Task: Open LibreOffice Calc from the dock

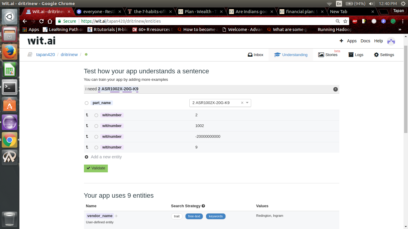Action: click(10, 69)
